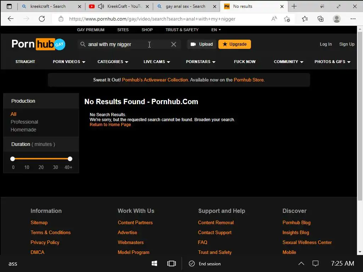This screenshot has height=272, width=363.
Task: Click End session on the taskbar
Action: tap(205, 263)
